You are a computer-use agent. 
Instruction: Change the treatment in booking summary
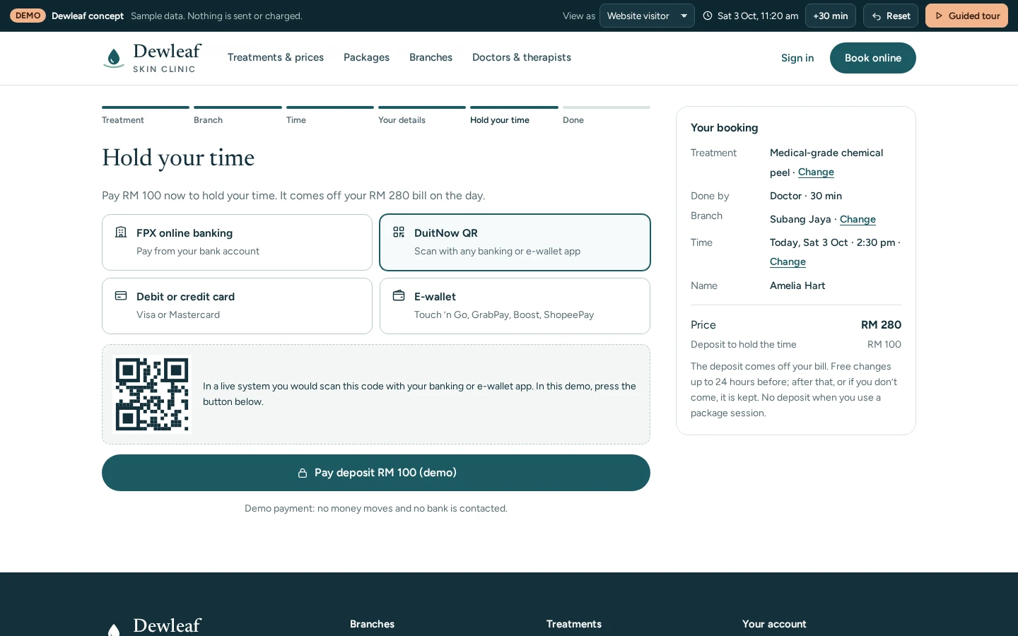(x=816, y=172)
